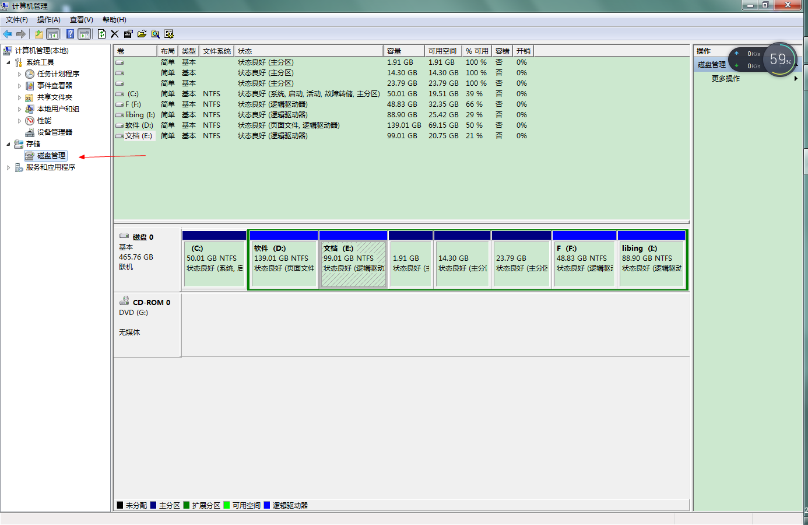
Task: Select the 计算机管理(本地) root node
Action: pos(41,51)
